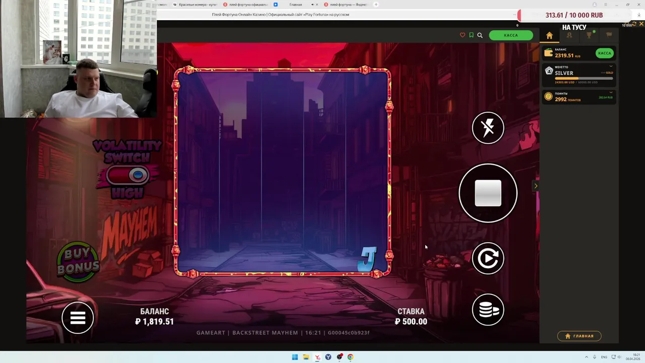
Task: Click the green bookmark icon
Action: (471, 35)
